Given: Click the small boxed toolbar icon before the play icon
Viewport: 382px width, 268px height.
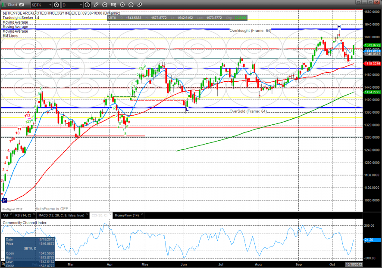Looking at the screenshot, I should [x=113, y=5].
